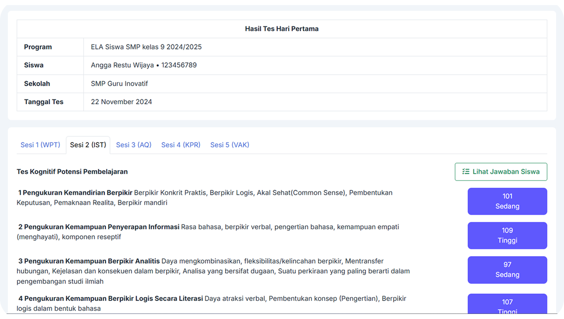
Task: Select the program name ELA Siswa SMP
Action: tap(146, 47)
